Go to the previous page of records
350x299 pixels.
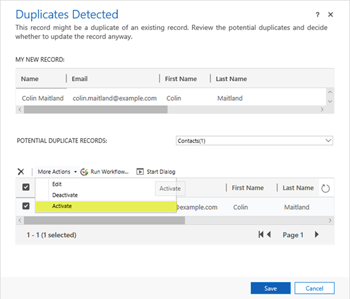click(269, 235)
